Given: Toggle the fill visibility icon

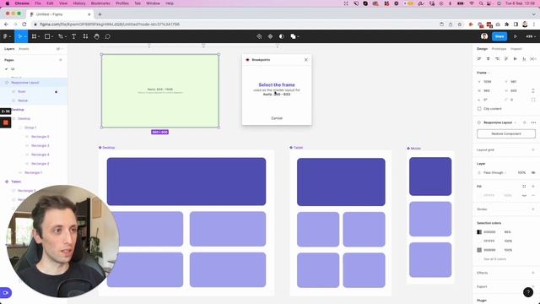Looking at the screenshot, I should pyautogui.click(x=524, y=195).
